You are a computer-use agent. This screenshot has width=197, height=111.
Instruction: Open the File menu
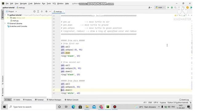coord(7,3)
